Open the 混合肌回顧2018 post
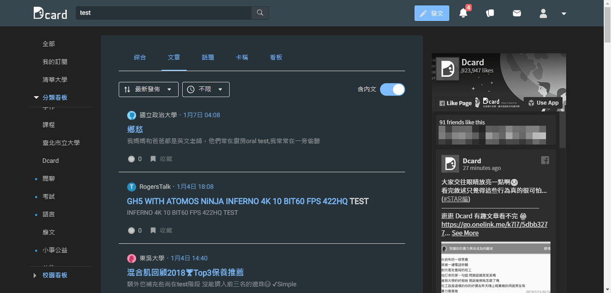Screen dimensions: 611x293 pos(185,272)
